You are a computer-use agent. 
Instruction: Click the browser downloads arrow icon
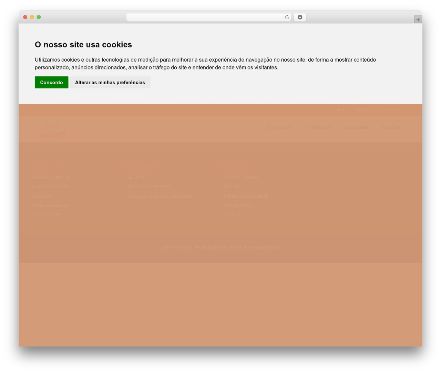(300, 17)
